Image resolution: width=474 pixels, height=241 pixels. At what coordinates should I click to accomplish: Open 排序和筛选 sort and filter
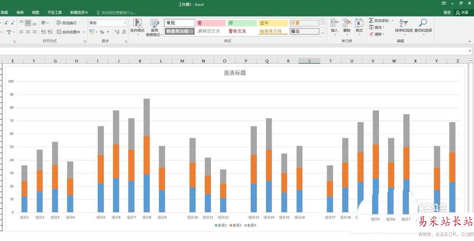(403, 27)
